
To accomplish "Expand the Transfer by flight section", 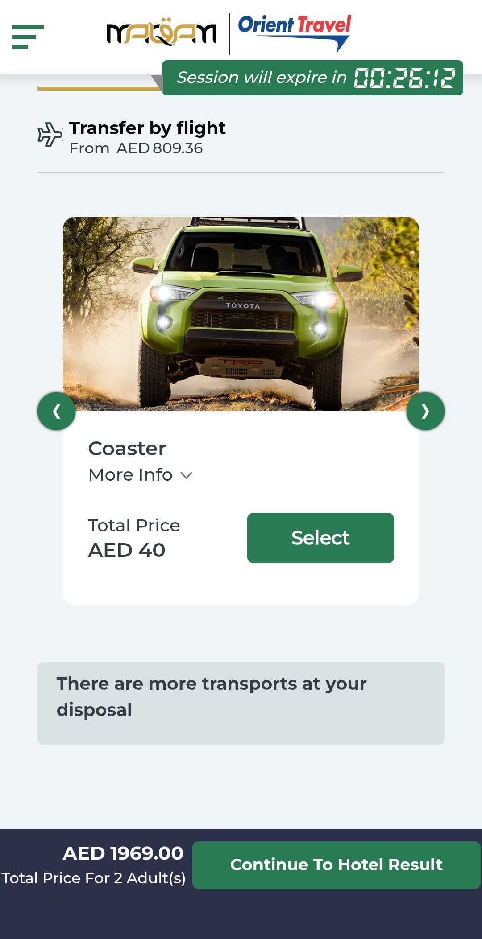I will coord(147,128).
